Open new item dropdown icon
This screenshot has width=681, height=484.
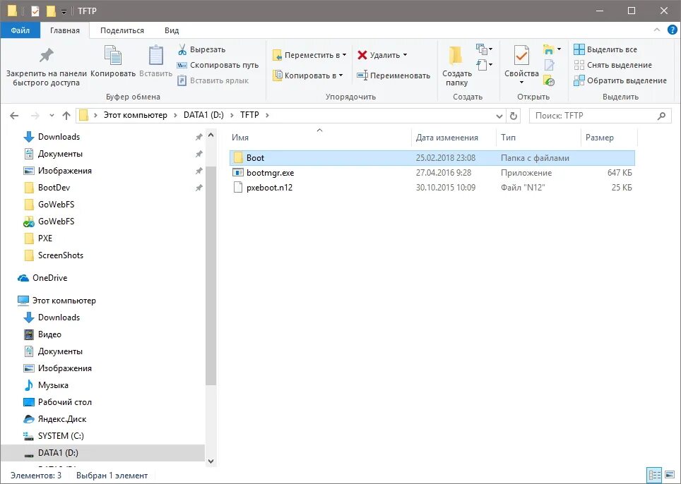(484, 49)
